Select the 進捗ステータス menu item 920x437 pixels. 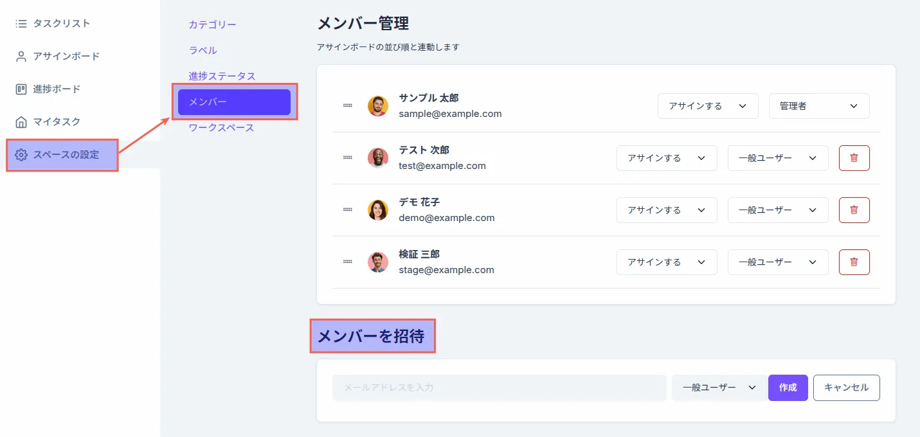pyautogui.click(x=221, y=75)
